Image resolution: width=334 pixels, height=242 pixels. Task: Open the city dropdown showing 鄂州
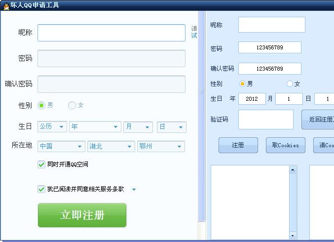(x=161, y=147)
